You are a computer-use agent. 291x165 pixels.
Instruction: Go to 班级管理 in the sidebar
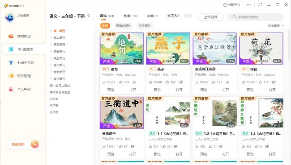pos(20,76)
